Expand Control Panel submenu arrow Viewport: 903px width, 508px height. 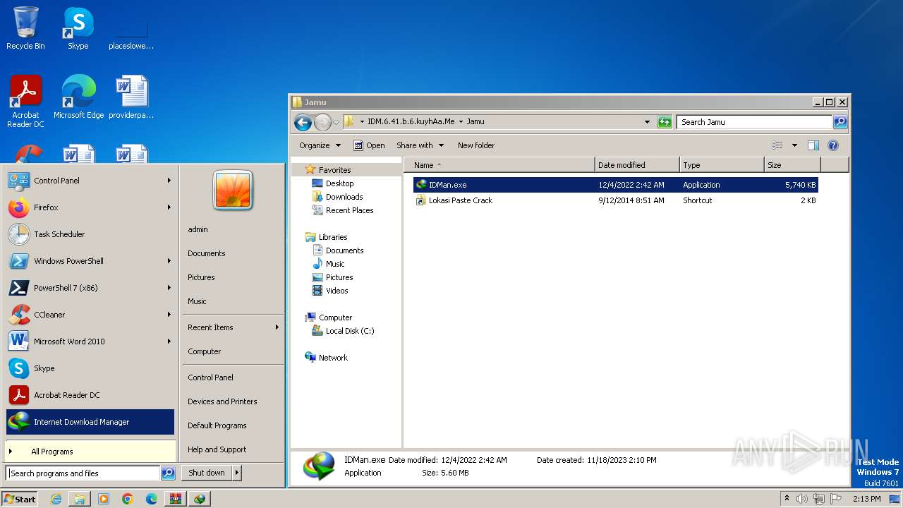[169, 181]
